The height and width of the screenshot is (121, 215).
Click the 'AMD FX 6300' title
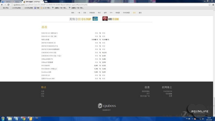pos(113,19)
